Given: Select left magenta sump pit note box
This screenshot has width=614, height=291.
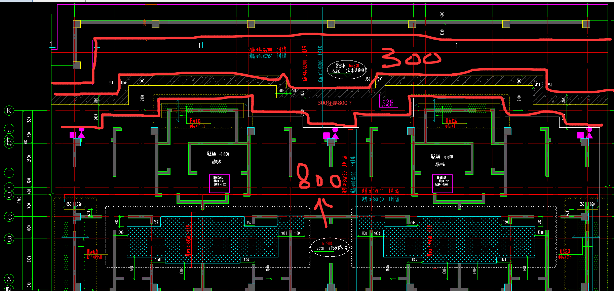Looking at the screenshot, I should pos(219,183).
